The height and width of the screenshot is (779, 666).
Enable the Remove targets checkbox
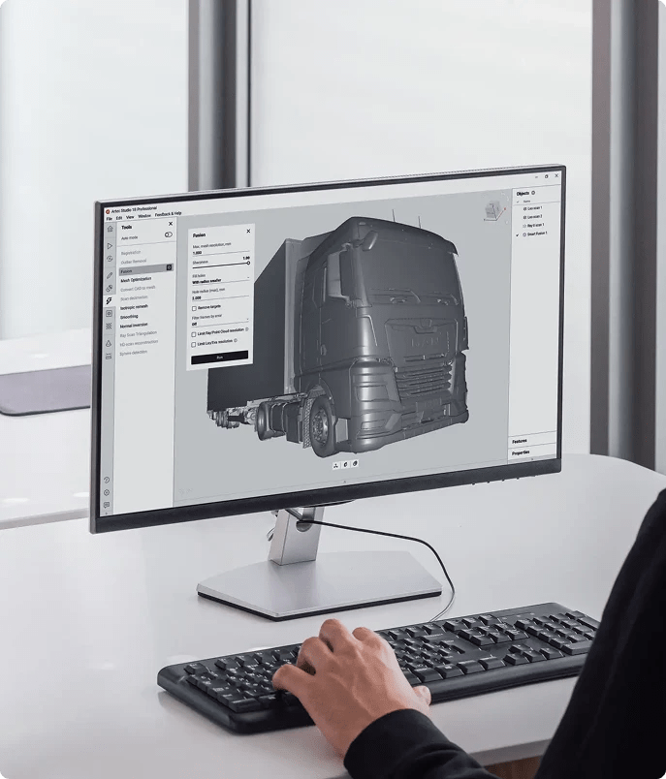pyautogui.click(x=194, y=308)
